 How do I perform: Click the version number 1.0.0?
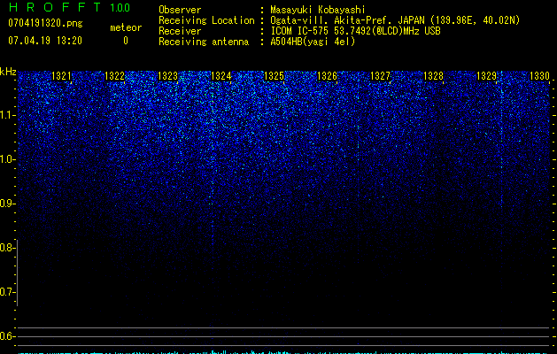pyautogui.click(x=120, y=7)
